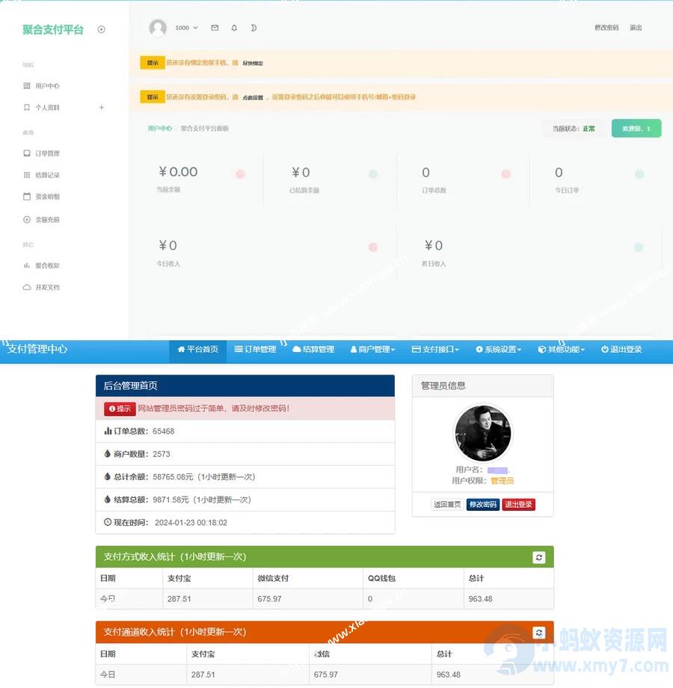Image resolution: width=673 pixels, height=688 pixels.
Task: Open 余额充值 in the sidebar
Action: 47,219
